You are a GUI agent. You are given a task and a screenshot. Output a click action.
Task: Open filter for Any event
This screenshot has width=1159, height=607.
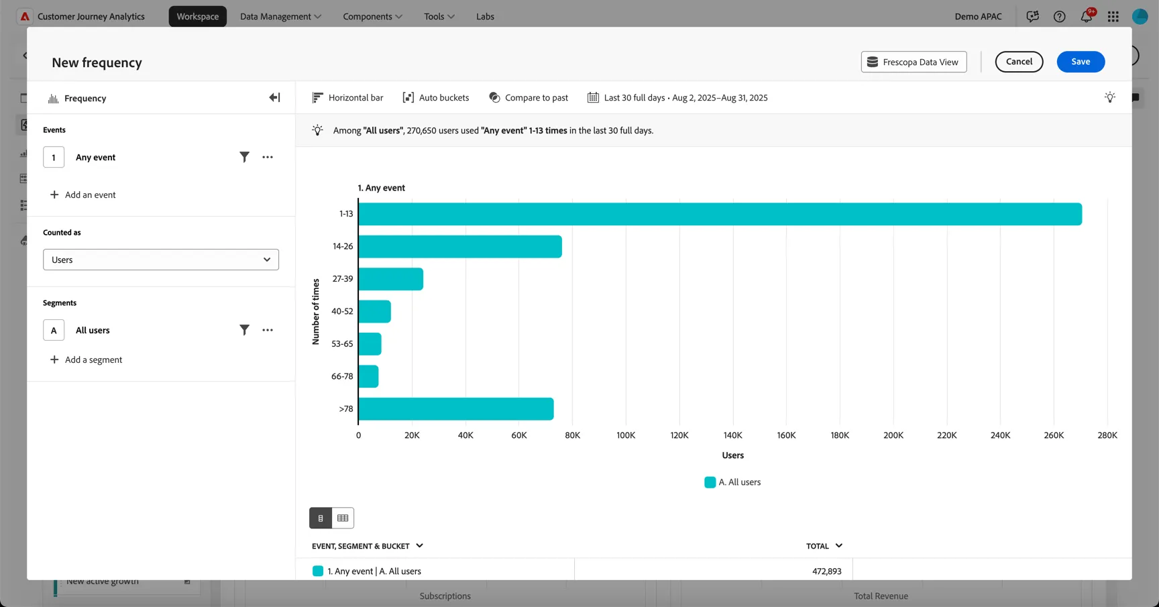pyautogui.click(x=244, y=157)
